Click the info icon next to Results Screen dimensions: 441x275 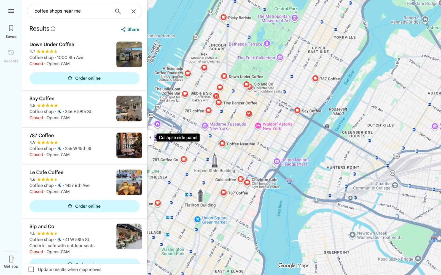pyautogui.click(x=53, y=29)
